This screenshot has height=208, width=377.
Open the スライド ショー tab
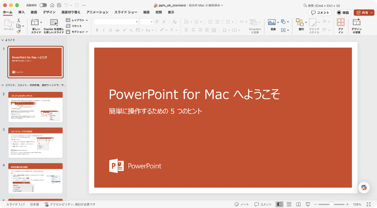[x=126, y=12]
